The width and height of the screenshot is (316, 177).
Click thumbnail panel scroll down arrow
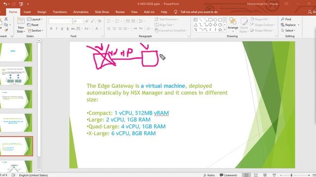pyautogui.click(x=39, y=170)
